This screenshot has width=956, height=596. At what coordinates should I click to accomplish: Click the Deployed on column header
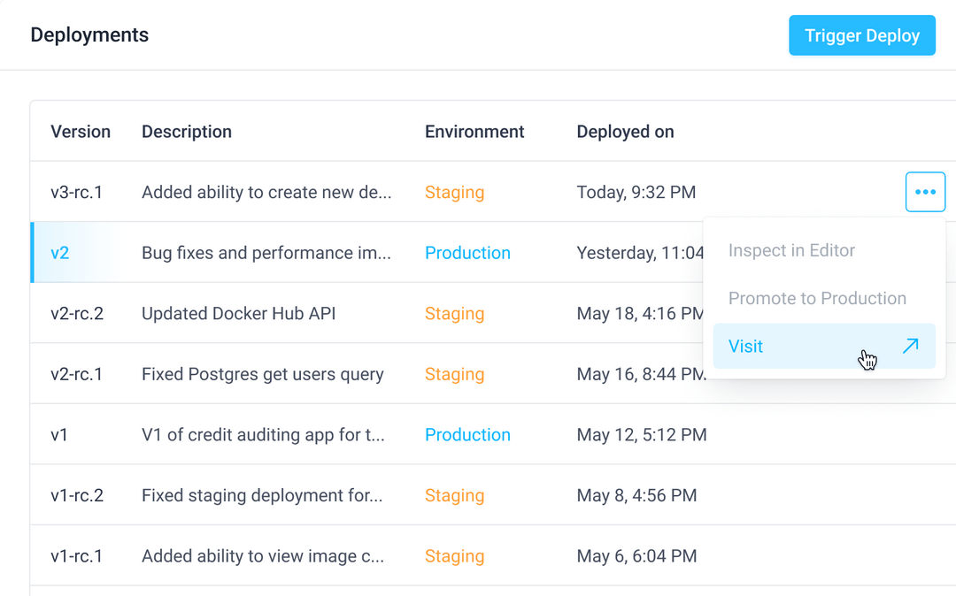(625, 131)
